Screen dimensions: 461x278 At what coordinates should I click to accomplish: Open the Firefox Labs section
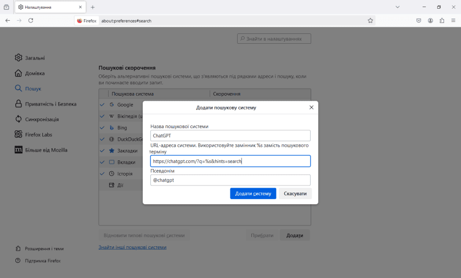33,135
